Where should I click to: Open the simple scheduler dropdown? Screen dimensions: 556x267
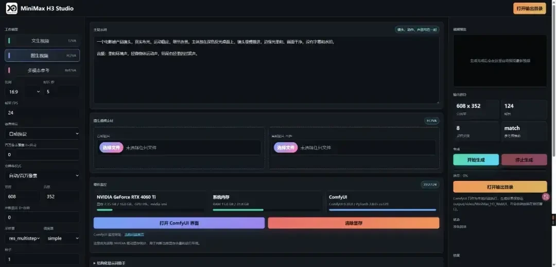[62, 238]
